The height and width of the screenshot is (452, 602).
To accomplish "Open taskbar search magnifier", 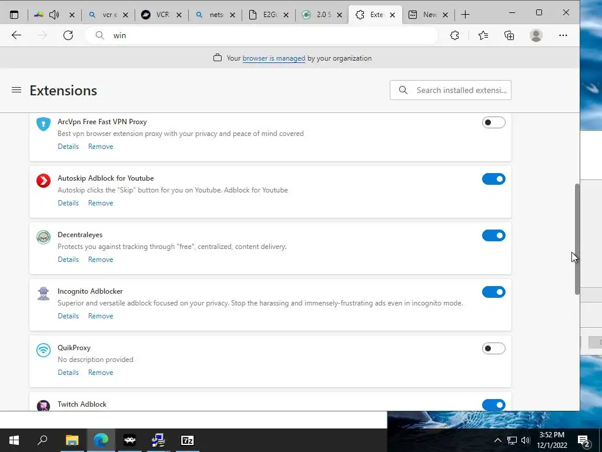I will click(x=42, y=440).
